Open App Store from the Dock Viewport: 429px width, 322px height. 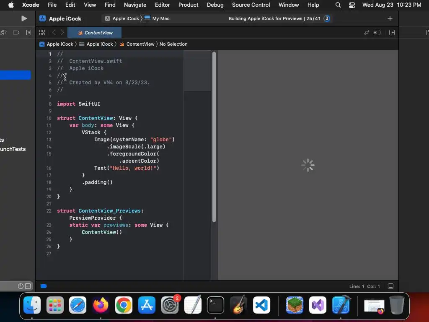point(147,305)
